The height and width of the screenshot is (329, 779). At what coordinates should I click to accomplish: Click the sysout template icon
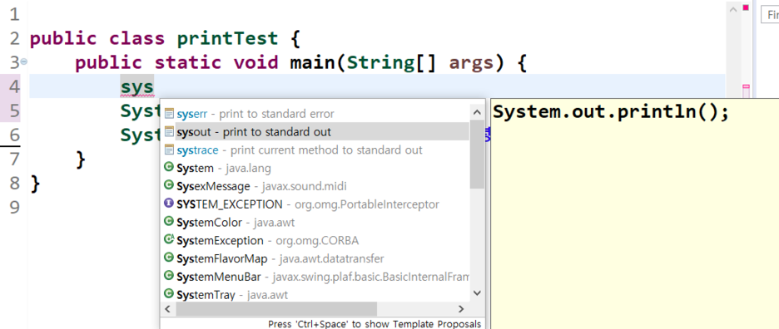[169, 131]
